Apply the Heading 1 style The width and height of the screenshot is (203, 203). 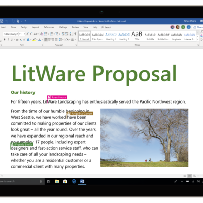click(111, 36)
